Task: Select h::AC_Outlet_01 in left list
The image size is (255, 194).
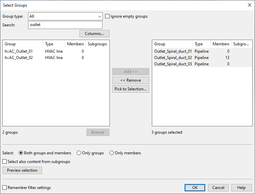Action: 19,51
